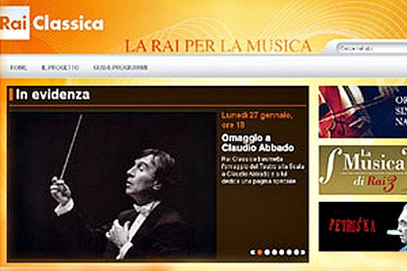The width and height of the screenshot is (407, 271).
Task: Select the last carousel dot
Action: pos(296,252)
